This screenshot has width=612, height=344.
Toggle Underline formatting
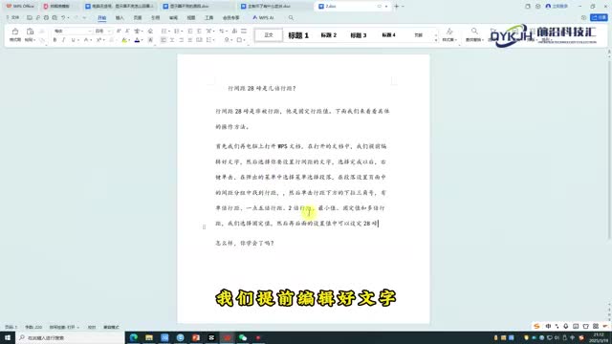tap(73, 40)
